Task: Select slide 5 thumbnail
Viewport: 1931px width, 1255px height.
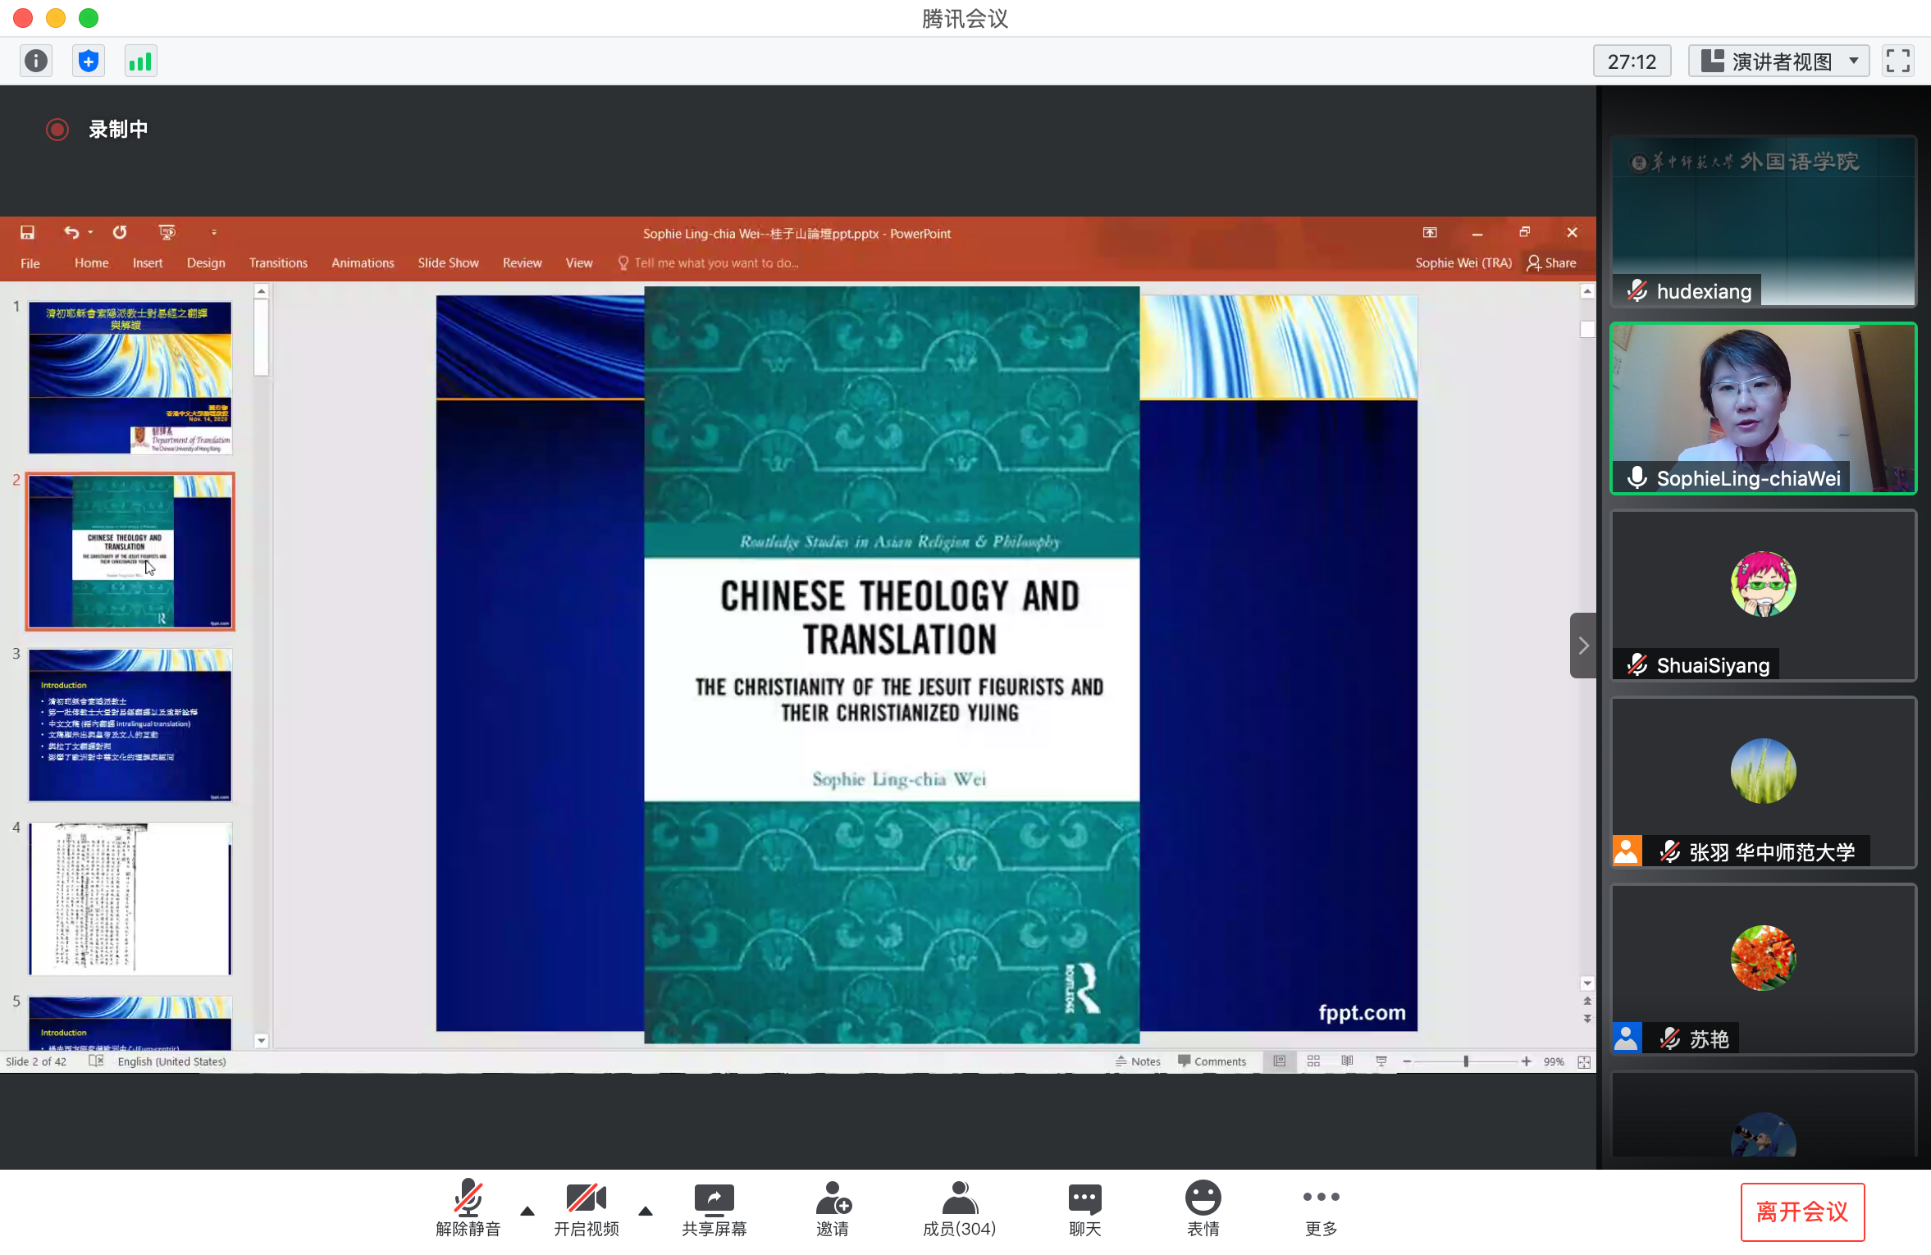Action: point(130,1023)
